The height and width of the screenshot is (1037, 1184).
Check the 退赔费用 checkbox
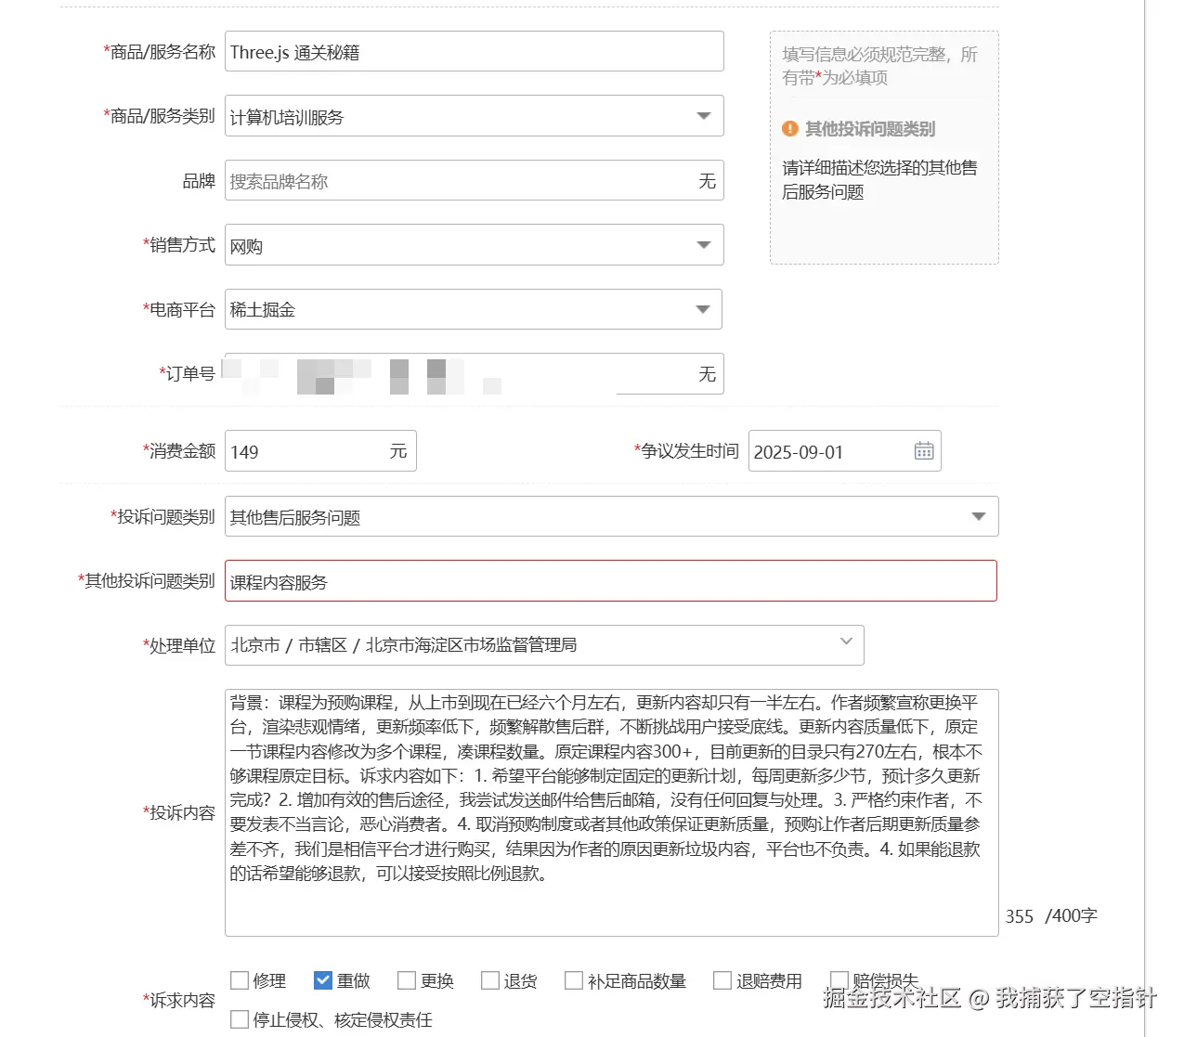(722, 980)
